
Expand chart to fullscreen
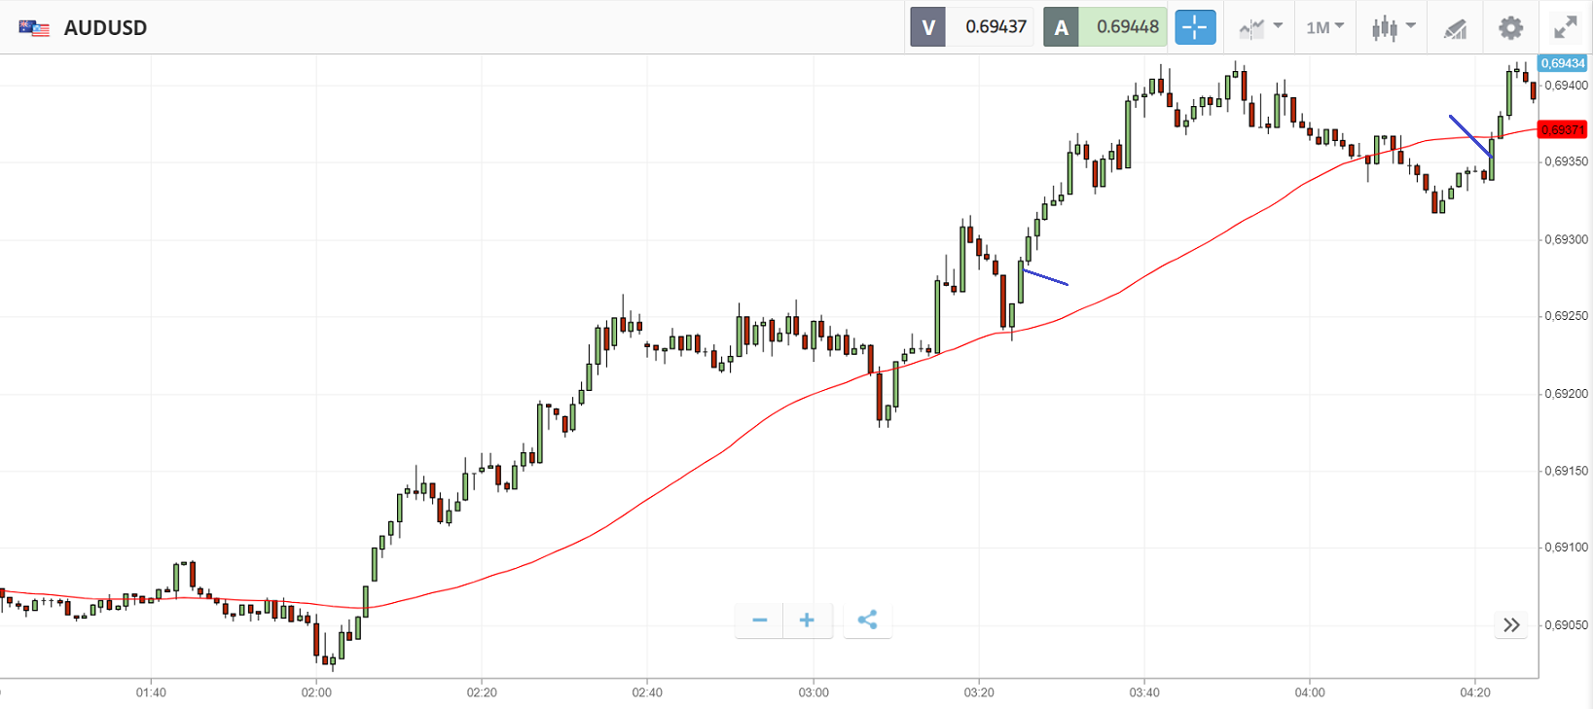tap(1565, 27)
